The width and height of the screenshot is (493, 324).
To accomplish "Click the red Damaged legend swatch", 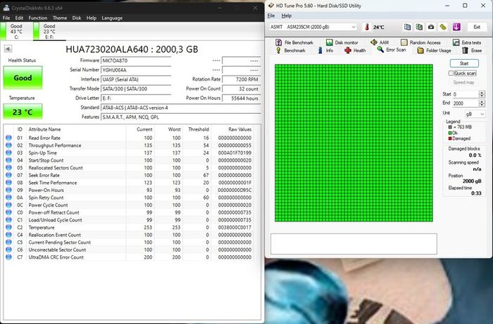I will click(x=450, y=138).
